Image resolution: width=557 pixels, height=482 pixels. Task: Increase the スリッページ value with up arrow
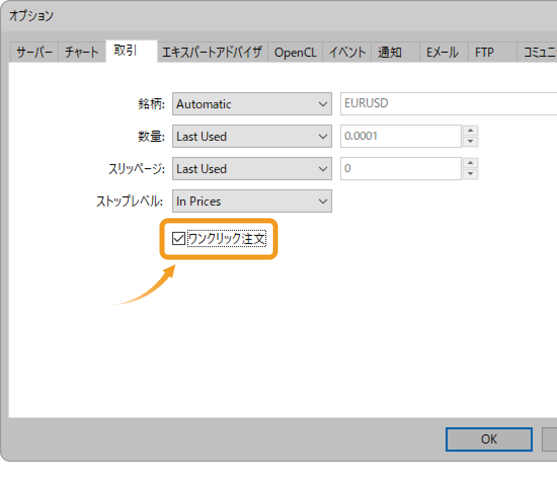tap(470, 163)
